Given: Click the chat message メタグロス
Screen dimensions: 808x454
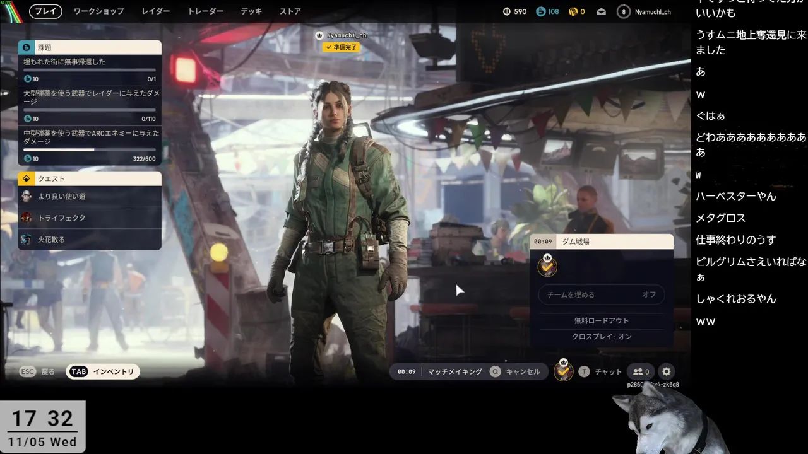Looking at the screenshot, I should [x=721, y=218].
